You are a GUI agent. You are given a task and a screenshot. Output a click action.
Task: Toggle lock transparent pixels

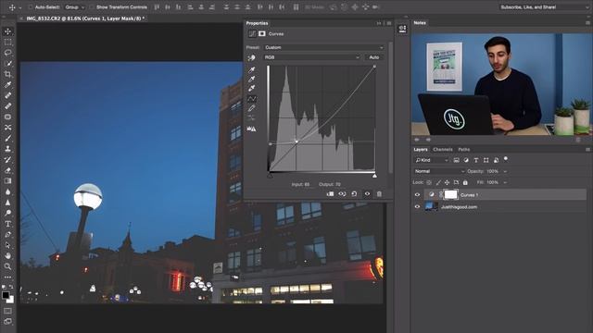point(429,183)
